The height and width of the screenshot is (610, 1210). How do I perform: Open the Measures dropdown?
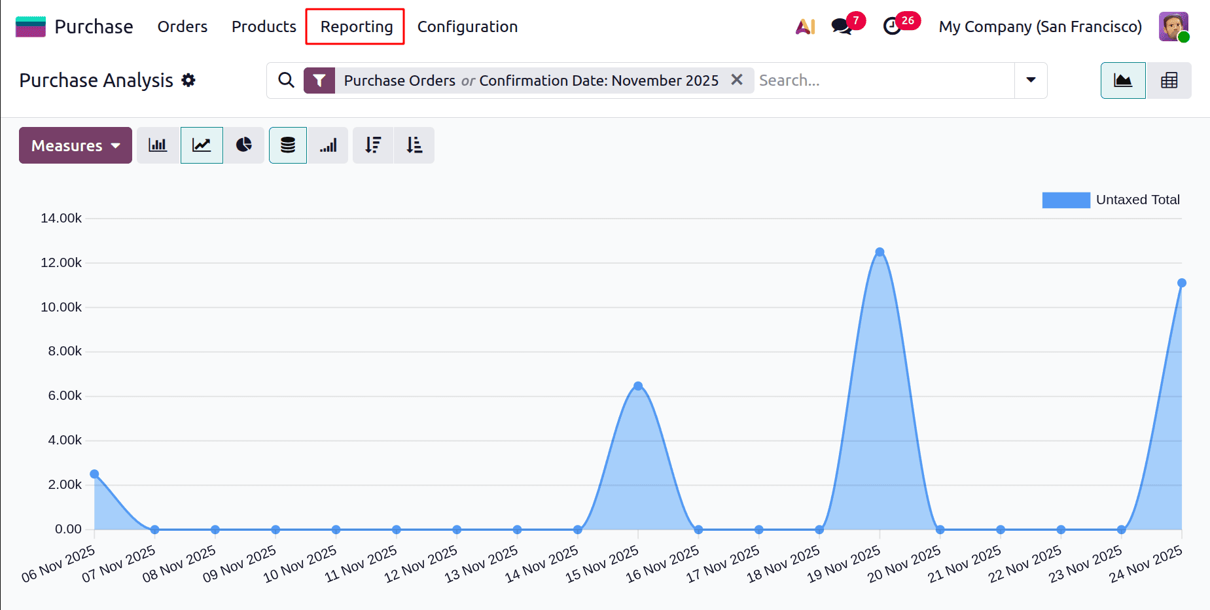[x=75, y=145]
